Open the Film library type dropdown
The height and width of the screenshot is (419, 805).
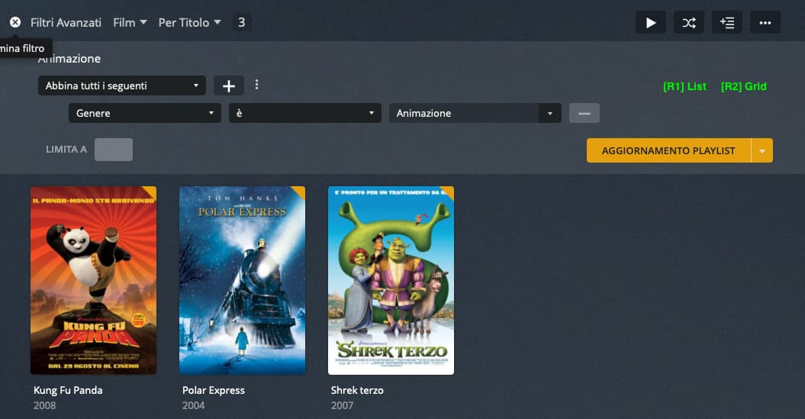coord(130,23)
